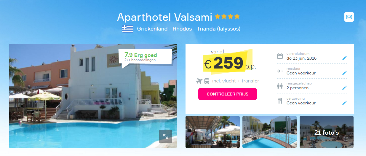Edit departure date with pencil icon

[344, 58]
